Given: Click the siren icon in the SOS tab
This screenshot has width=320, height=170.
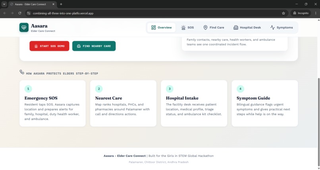Looking at the screenshot, I should point(183,27).
